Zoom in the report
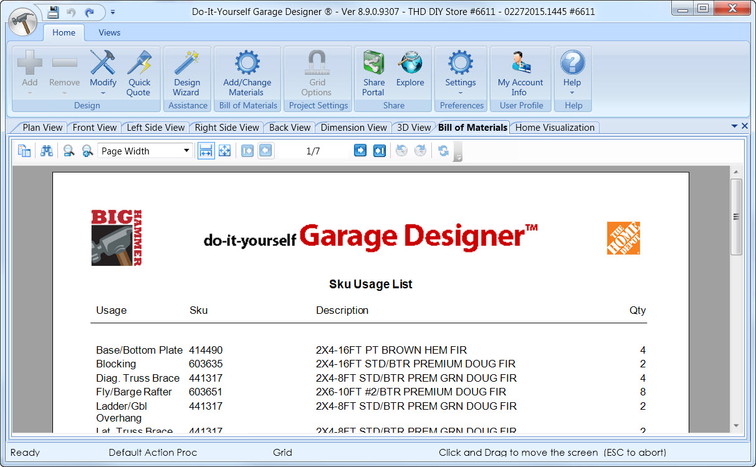 [x=87, y=151]
